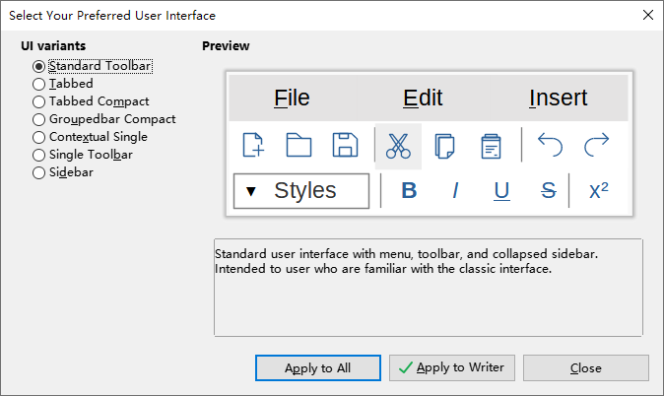Select the Sidebar radio option
This screenshot has width=664, height=396.
pyautogui.click(x=39, y=172)
